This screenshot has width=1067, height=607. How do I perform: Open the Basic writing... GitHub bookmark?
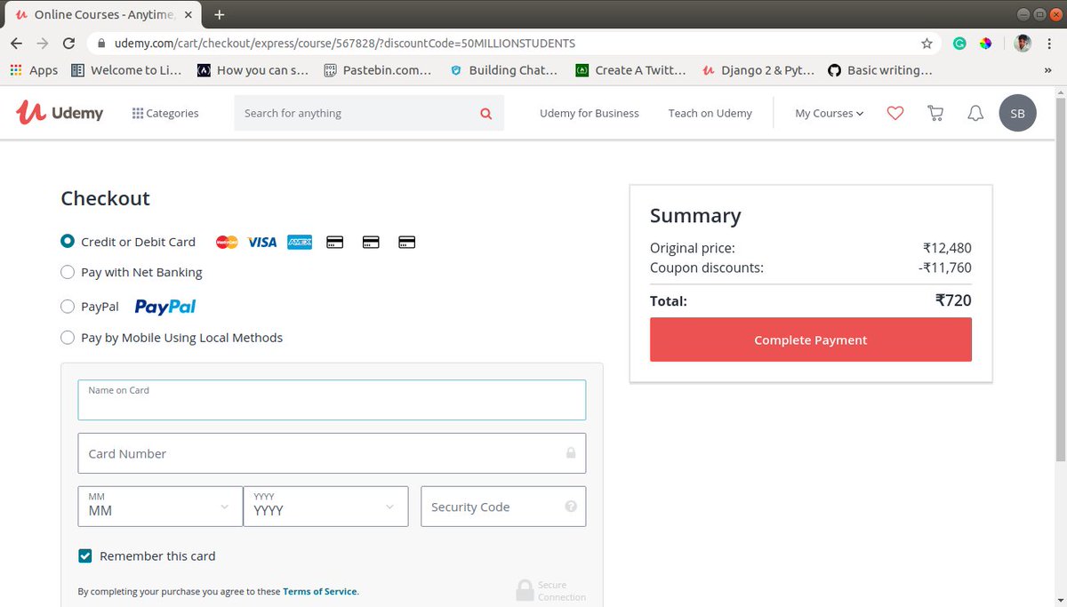point(880,70)
